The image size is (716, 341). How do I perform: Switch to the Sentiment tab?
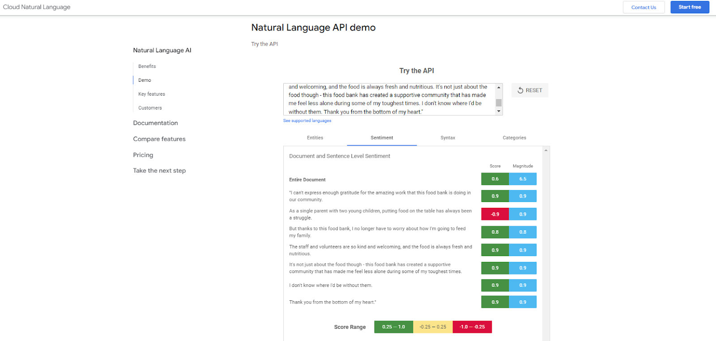click(382, 138)
